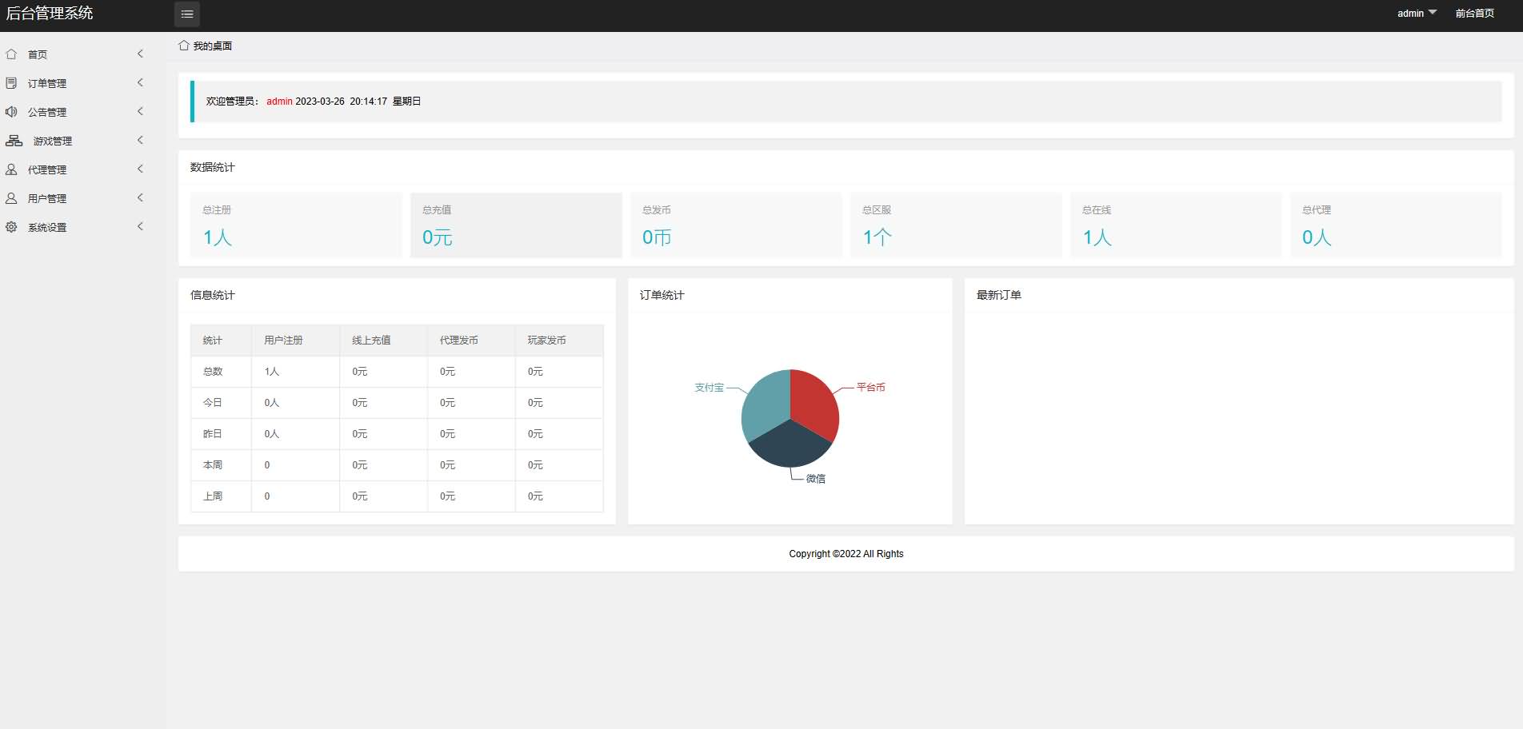This screenshot has height=729, width=1523.
Task: Select the 公告管理 sidebar menu
Action: [x=47, y=112]
